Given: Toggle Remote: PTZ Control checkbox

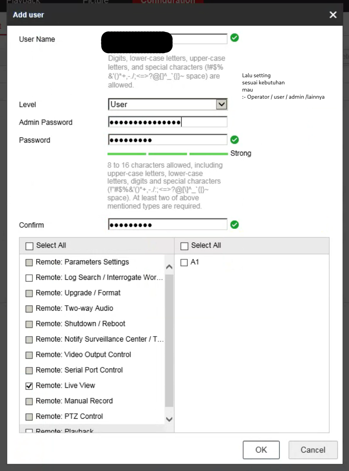Looking at the screenshot, I should pyautogui.click(x=29, y=417).
